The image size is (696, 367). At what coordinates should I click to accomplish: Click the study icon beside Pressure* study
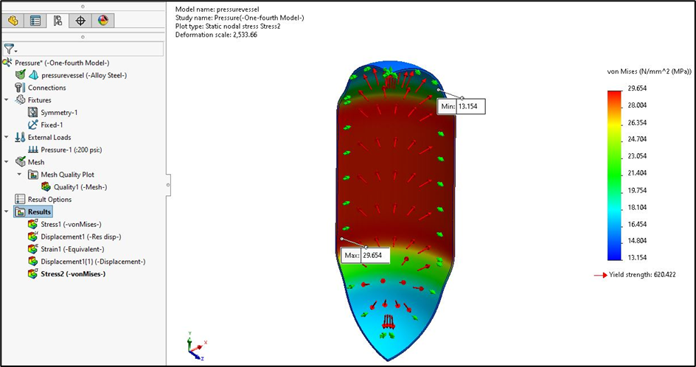click(7, 63)
